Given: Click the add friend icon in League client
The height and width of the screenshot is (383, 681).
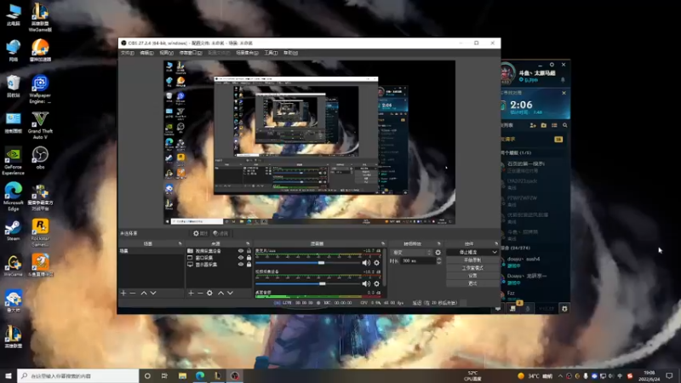Looking at the screenshot, I should pos(533,125).
